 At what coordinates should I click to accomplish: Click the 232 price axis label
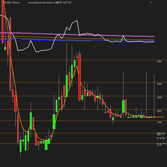click(x=159, y=84)
